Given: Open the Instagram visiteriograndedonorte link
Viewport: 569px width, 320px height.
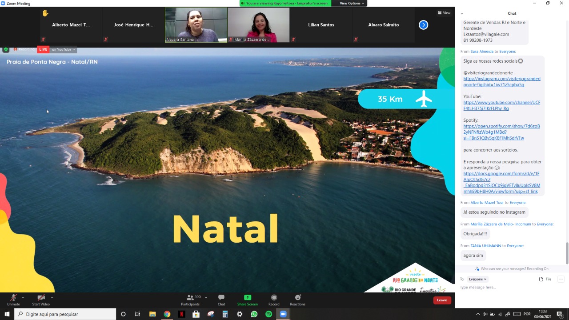Looking at the screenshot, I should (x=501, y=82).
